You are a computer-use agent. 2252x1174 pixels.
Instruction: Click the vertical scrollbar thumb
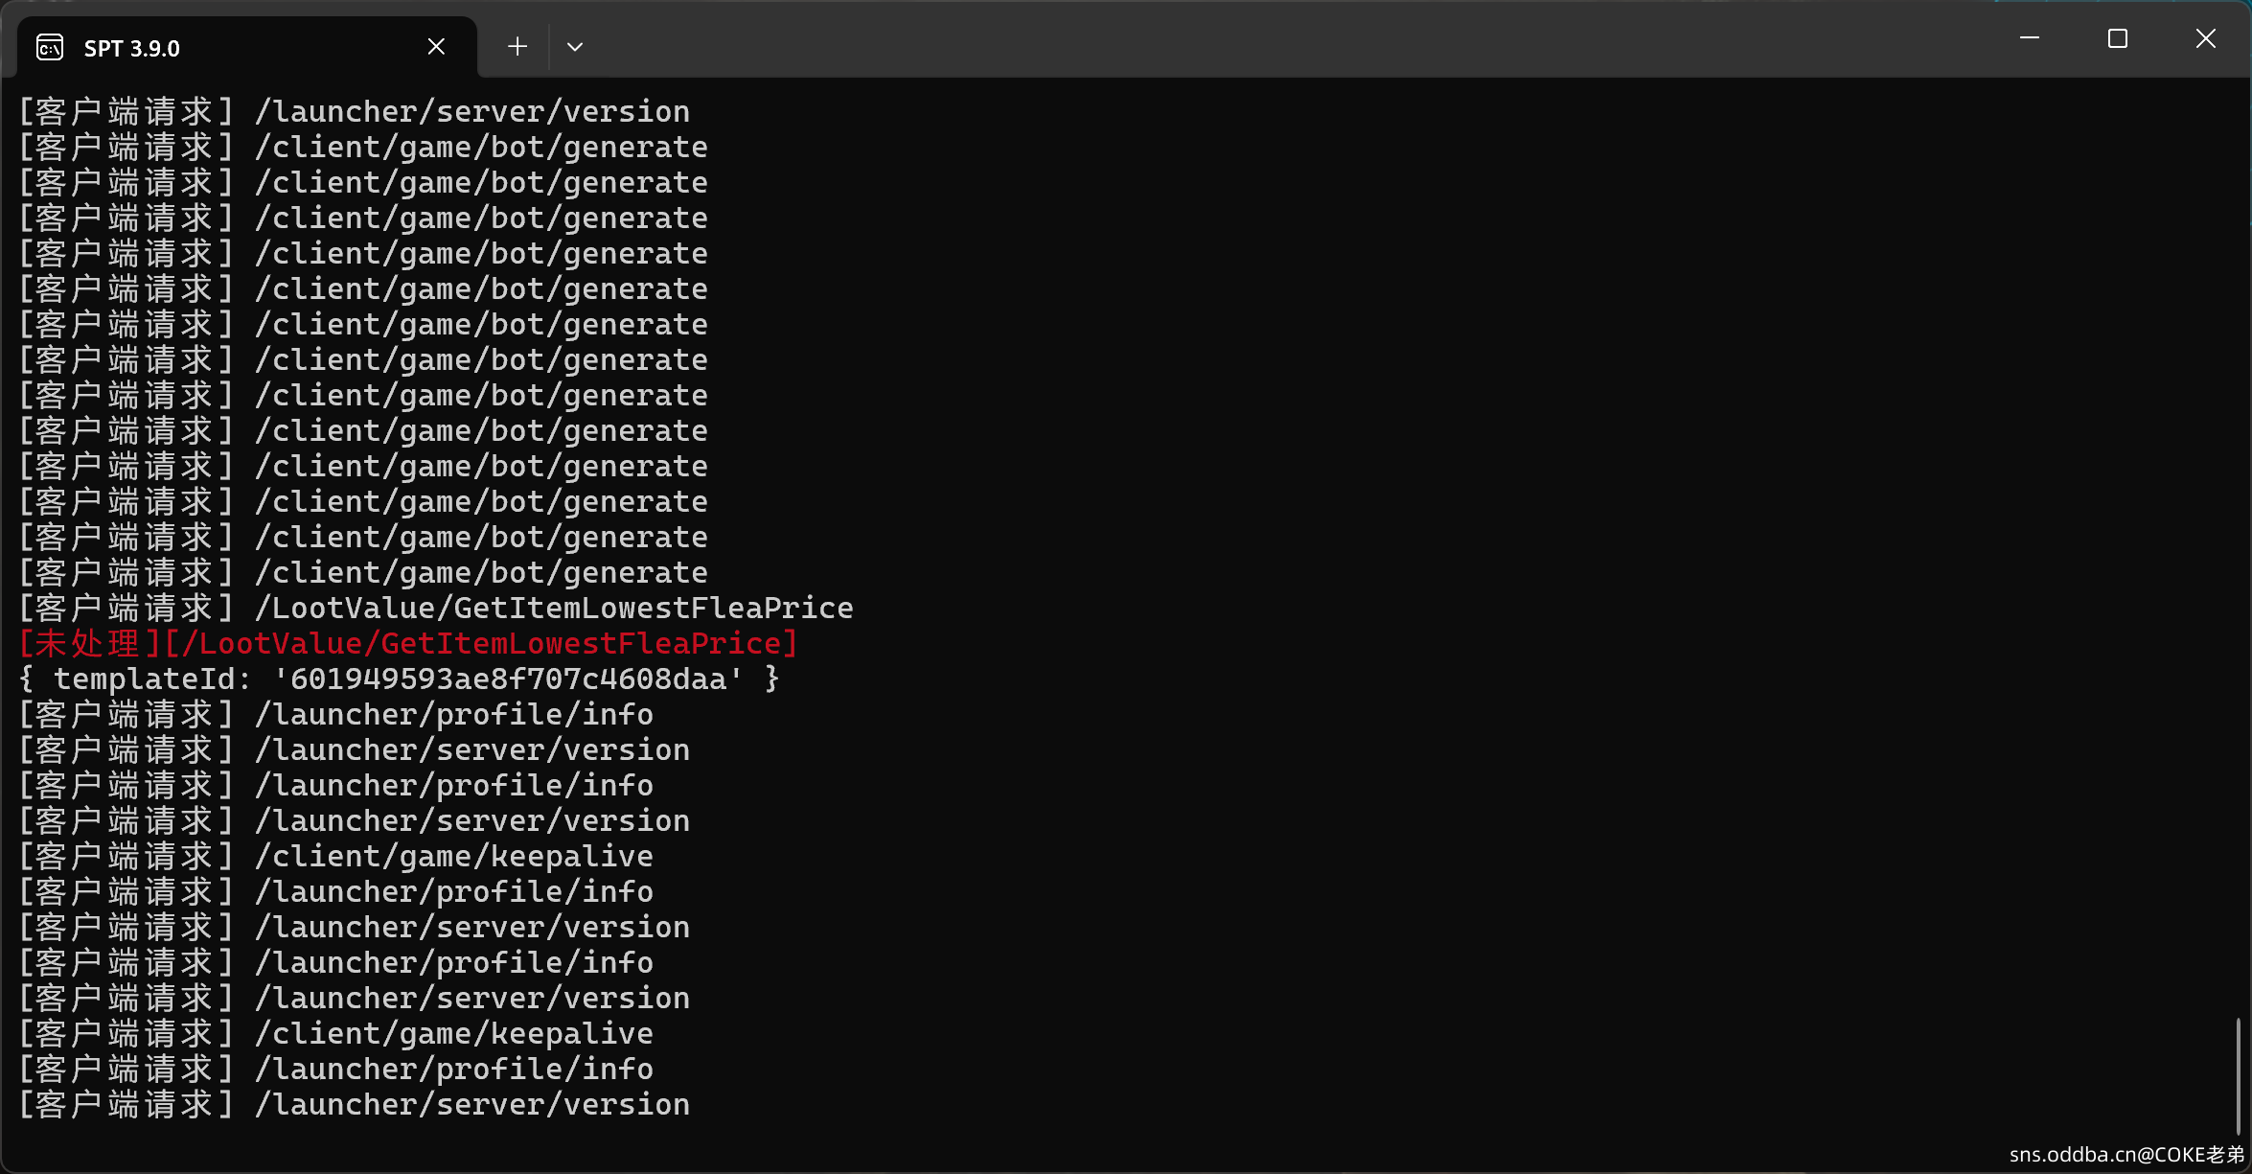tap(2238, 1073)
